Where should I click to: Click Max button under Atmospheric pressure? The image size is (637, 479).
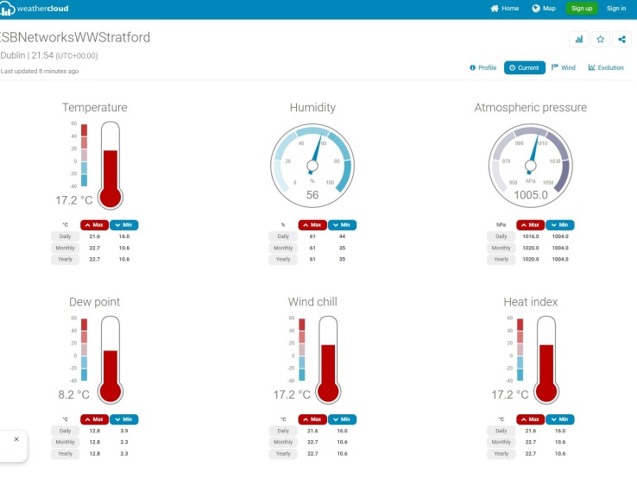[531, 224]
